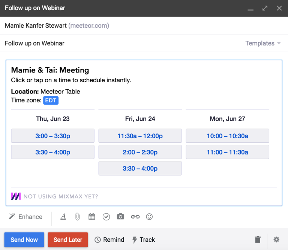The image size is (288, 250).
Task: Insert an image using the camera icon
Action: point(120,216)
